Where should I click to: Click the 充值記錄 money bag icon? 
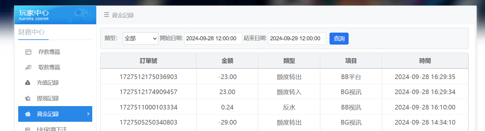point(27,83)
